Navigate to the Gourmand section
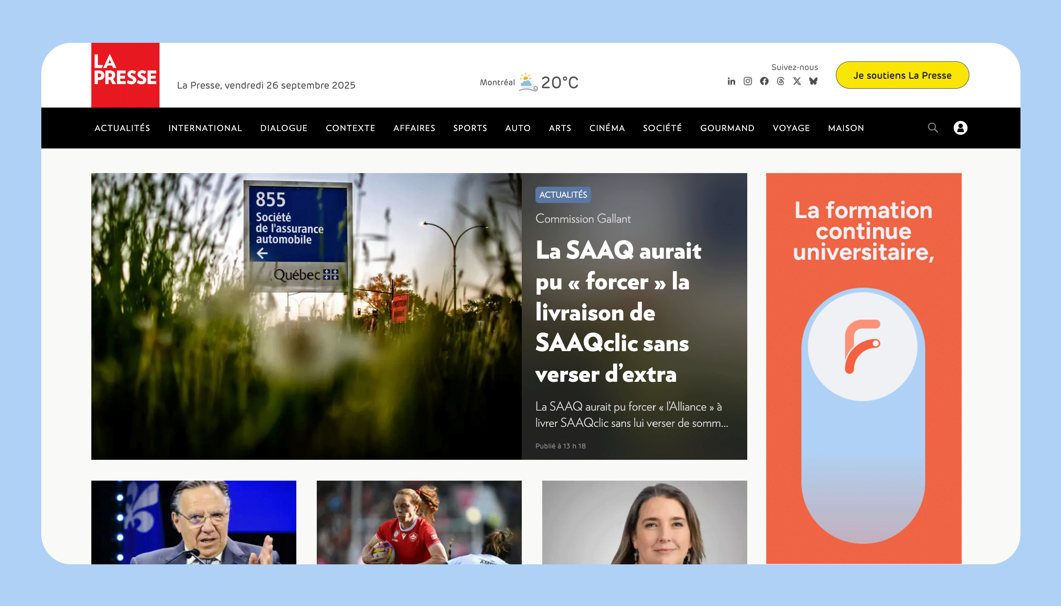Screen dimensions: 1061x606 (x=727, y=128)
